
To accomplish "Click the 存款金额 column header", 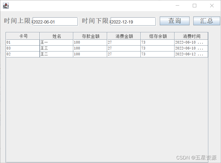I will [x=90, y=36].
